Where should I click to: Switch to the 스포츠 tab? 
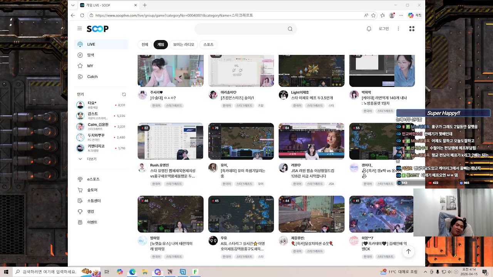208,45
